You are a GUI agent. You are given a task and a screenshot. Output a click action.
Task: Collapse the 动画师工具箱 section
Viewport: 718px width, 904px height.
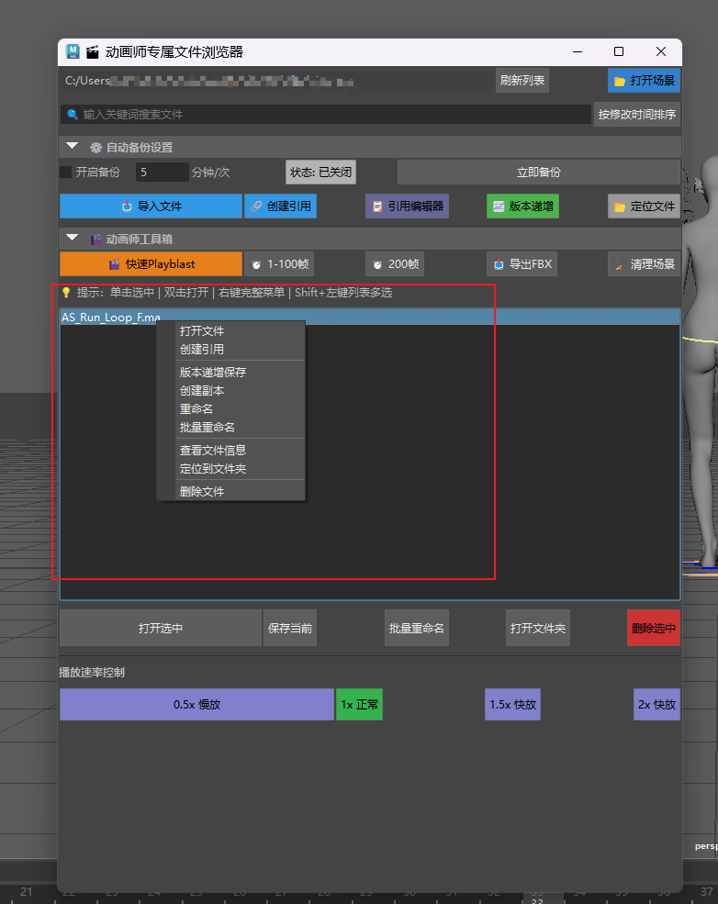point(72,239)
